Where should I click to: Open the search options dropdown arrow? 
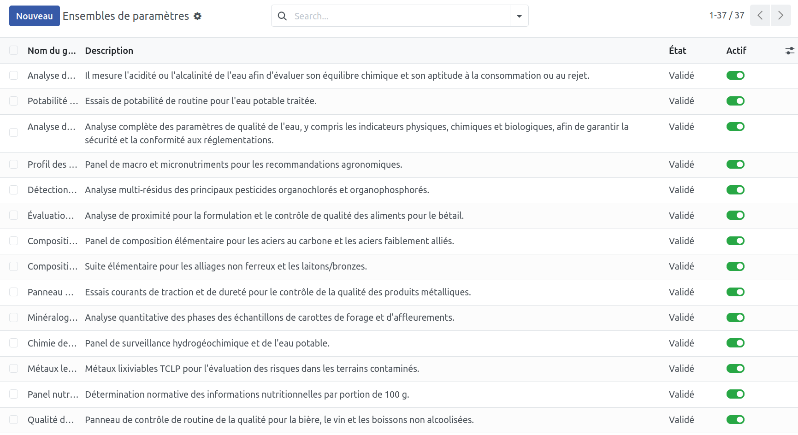519,16
